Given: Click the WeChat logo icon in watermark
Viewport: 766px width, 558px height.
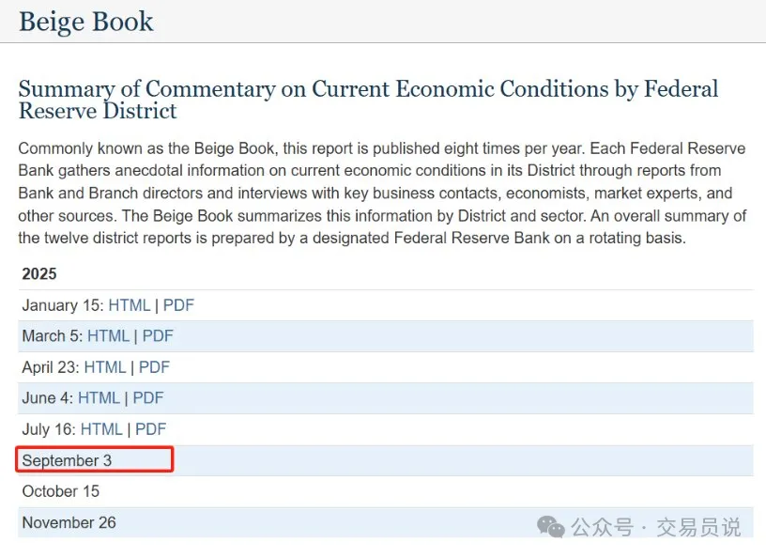Looking at the screenshot, I should (551, 527).
